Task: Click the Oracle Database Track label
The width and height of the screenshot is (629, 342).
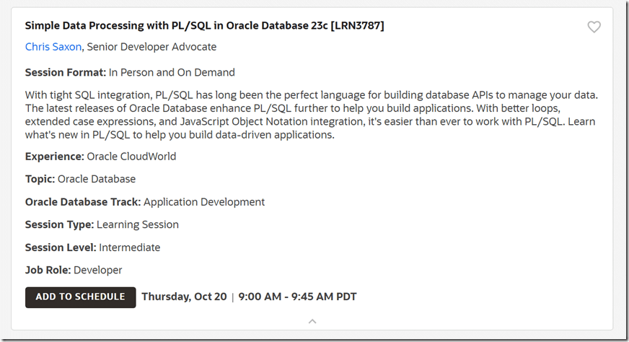Action: pos(82,202)
